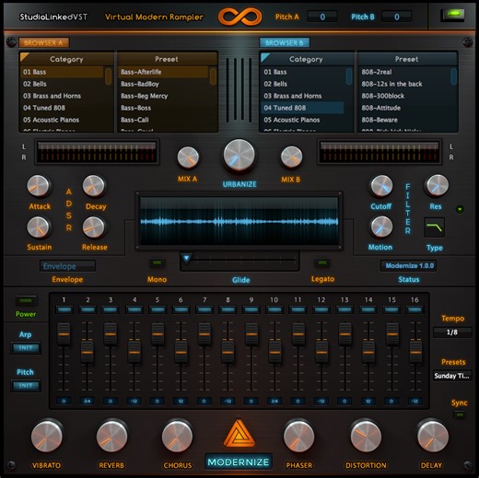Select 05 Acoustic Pianos in Browser B
This screenshot has width=479, height=478.
302,120
